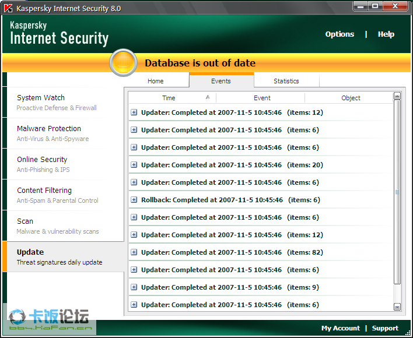Expand the Updater entry with 82 items
This screenshot has width=413, height=338.
134,252
